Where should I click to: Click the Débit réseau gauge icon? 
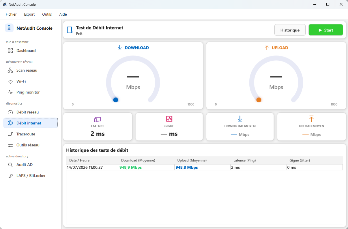tap(10, 112)
